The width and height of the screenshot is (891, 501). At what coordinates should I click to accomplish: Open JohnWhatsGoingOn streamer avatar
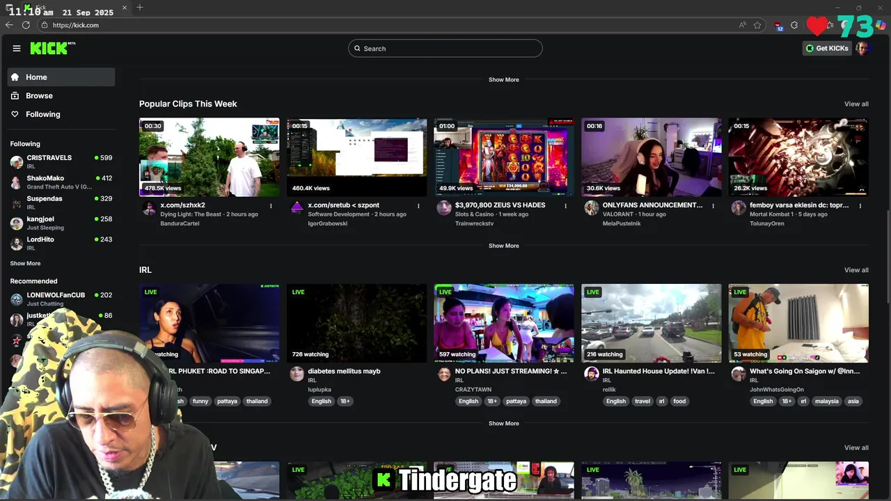[739, 374]
